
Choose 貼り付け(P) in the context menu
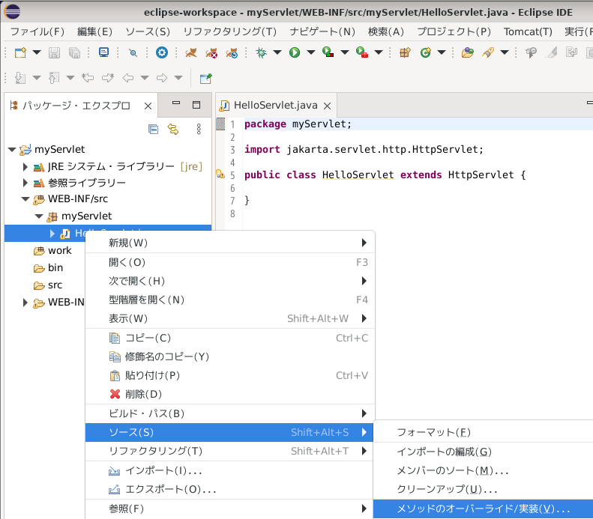tap(230, 375)
